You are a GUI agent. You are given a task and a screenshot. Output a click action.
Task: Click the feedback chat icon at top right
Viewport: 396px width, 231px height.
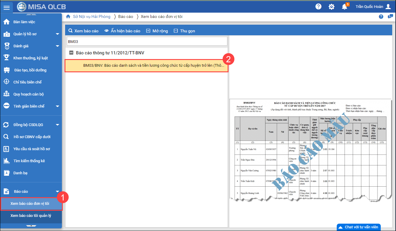(x=390, y=16)
